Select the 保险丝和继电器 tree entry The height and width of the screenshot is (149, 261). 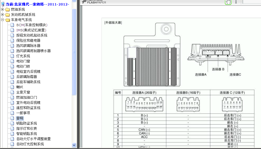28,41
